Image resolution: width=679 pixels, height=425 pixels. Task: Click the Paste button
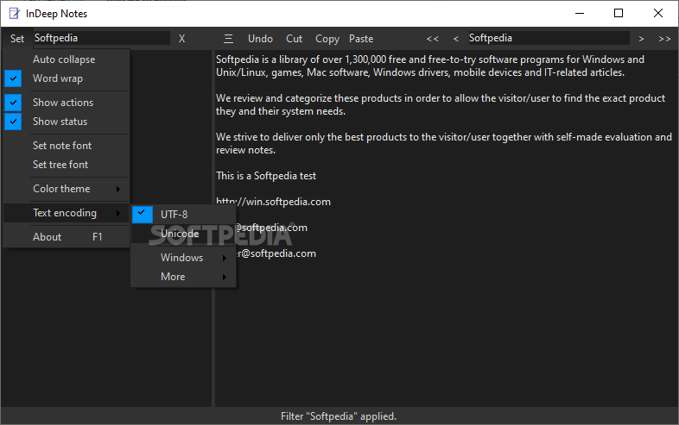click(361, 39)
